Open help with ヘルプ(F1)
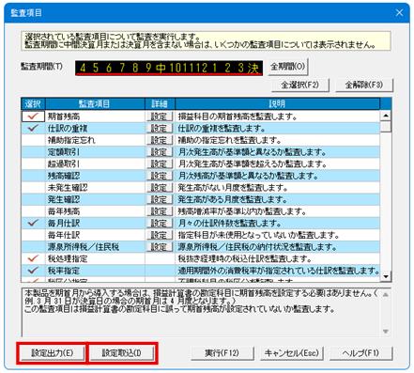Image resolution: width=414 pixels, height=373 pixels. (360, 353)
